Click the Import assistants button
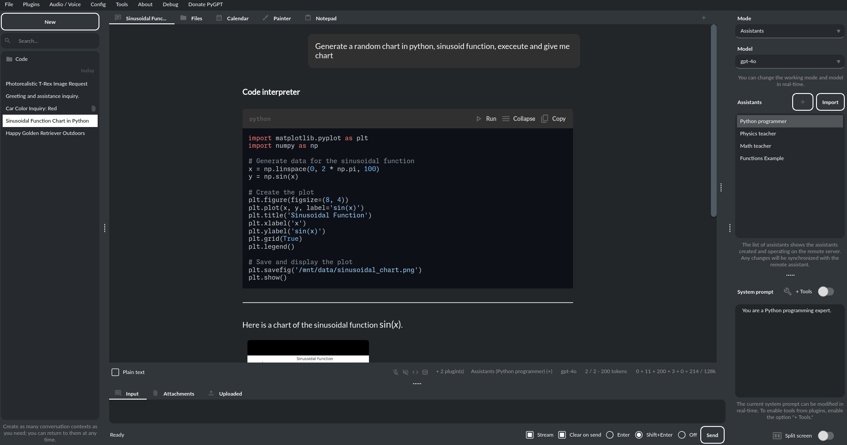 click(x=830, y=102)
